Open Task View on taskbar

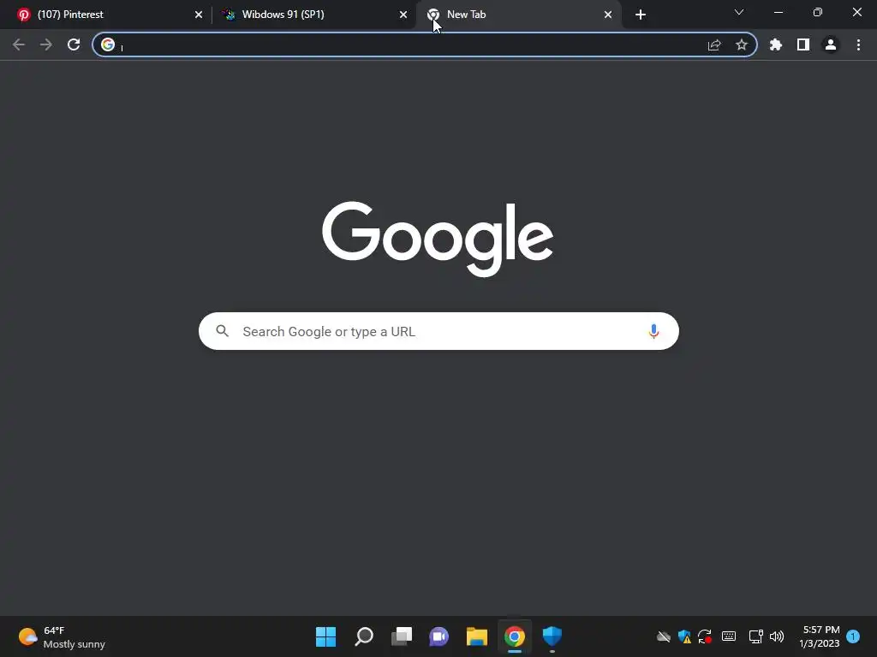coord(402,636)
